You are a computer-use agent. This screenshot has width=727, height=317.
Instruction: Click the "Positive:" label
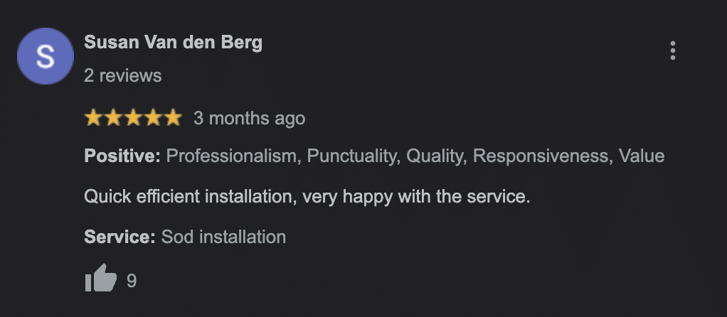pyautogui.click(x=122, y=156)
